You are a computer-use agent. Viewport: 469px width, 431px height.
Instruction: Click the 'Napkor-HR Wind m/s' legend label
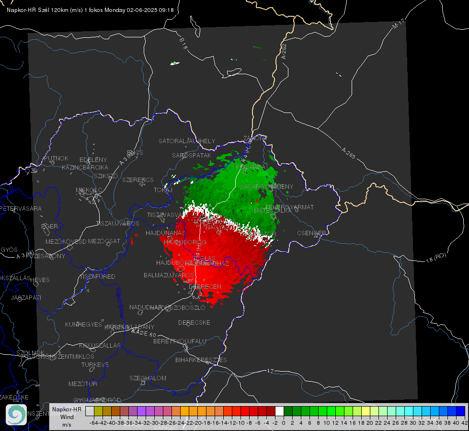67,417
